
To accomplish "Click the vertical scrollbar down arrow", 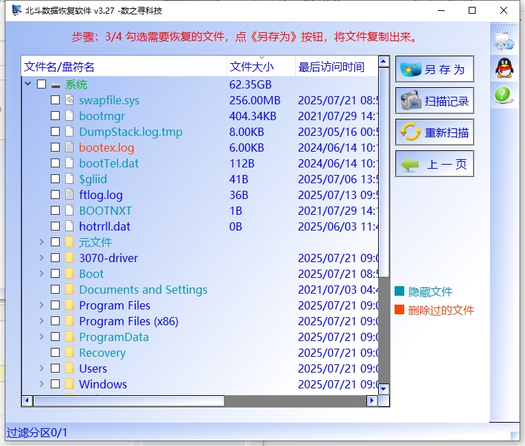I will [x=384, y=389].
